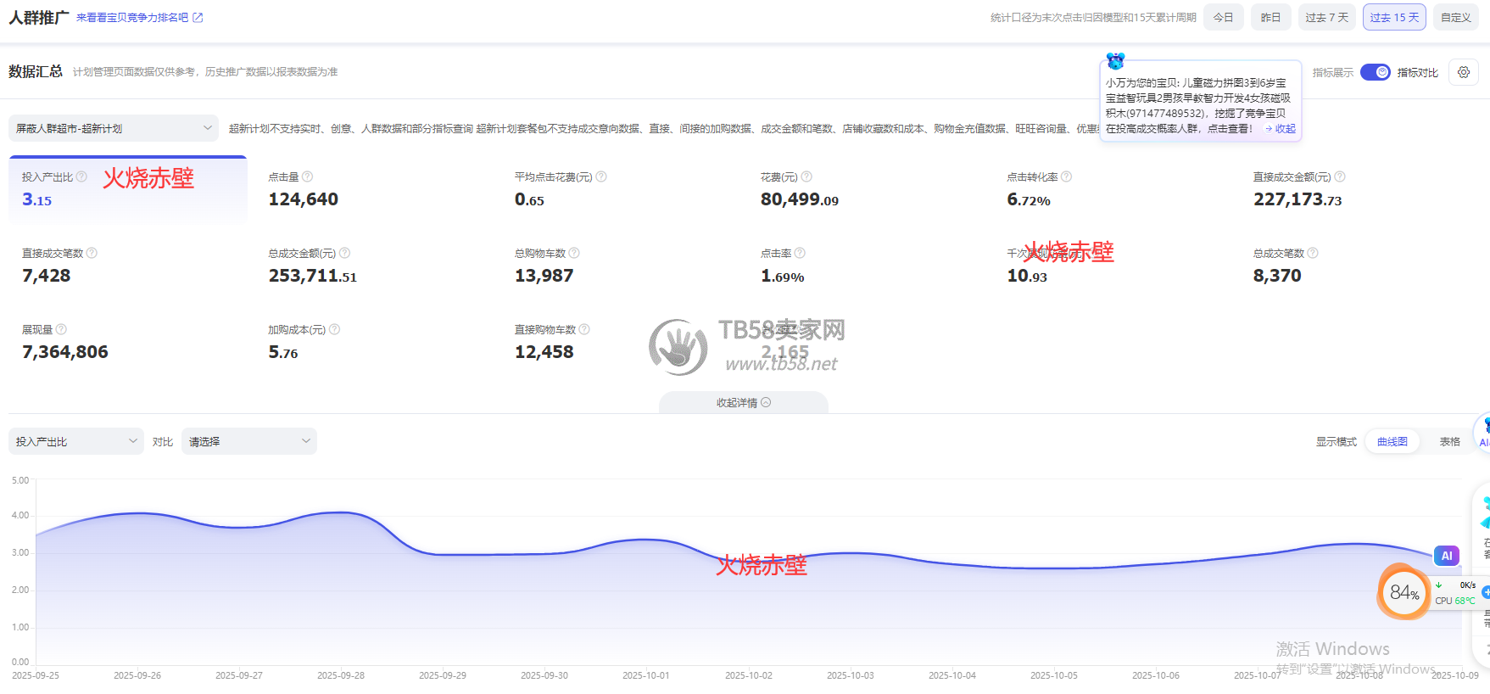Open the 投入产出比 chart metric dropdown

click(x=76, y=442)
